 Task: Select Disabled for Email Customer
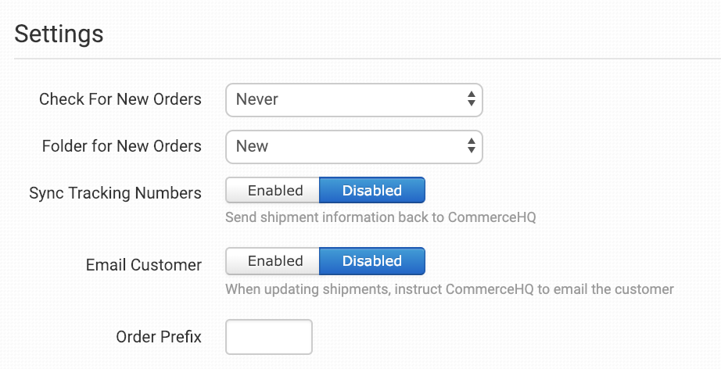point(372,261)
